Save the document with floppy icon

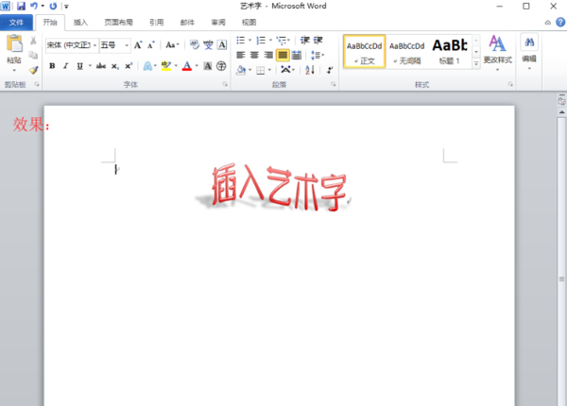(21, 7)
